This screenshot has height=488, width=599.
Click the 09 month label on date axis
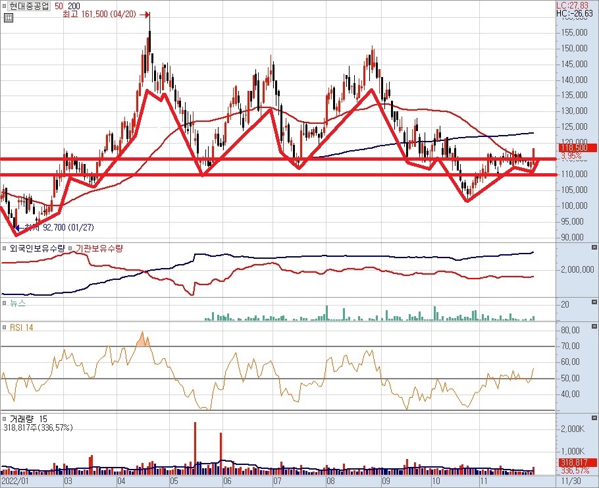(386, 481)
